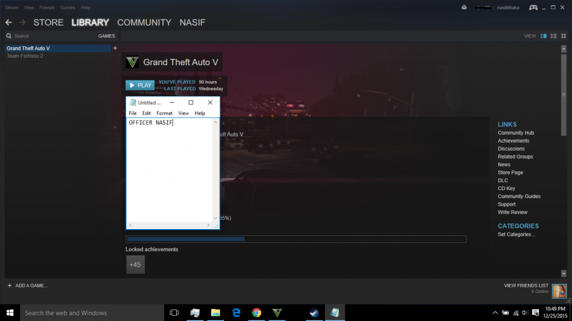The image size is (572, 321).
Task: Open Notepad File menu
Action: click(133, 113)
